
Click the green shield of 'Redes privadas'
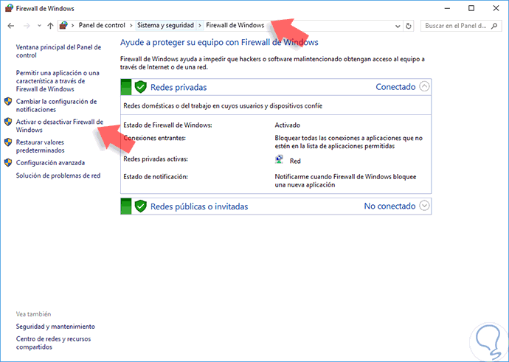141,87
